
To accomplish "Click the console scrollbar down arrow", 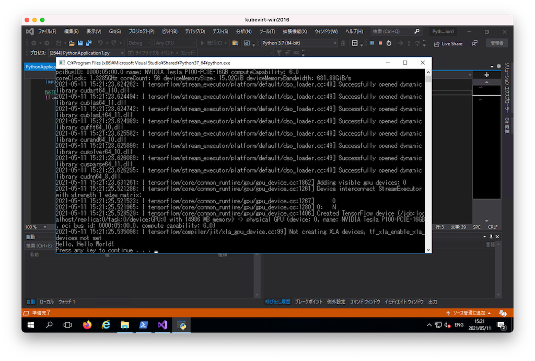I will 428,250.
